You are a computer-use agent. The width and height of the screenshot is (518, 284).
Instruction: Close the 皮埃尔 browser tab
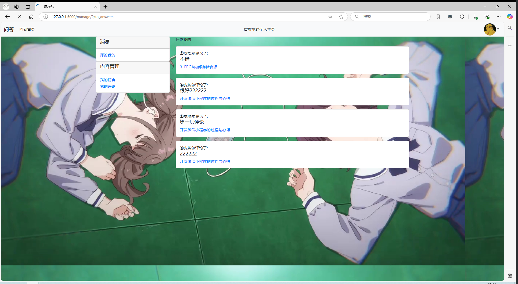tap(95, 7)
